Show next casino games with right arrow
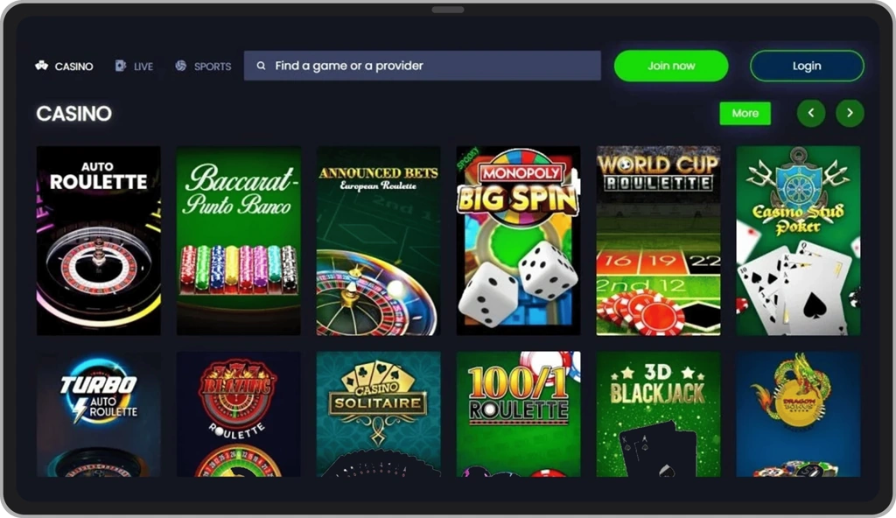This screenshot has height=518, width=896. coord(850,113)
